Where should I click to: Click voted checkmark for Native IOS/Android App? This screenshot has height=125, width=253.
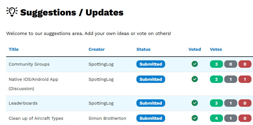(195, 79)
